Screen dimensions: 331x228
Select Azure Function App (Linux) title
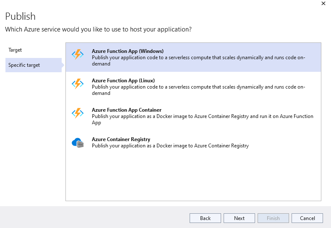click(x=123, y=81)
